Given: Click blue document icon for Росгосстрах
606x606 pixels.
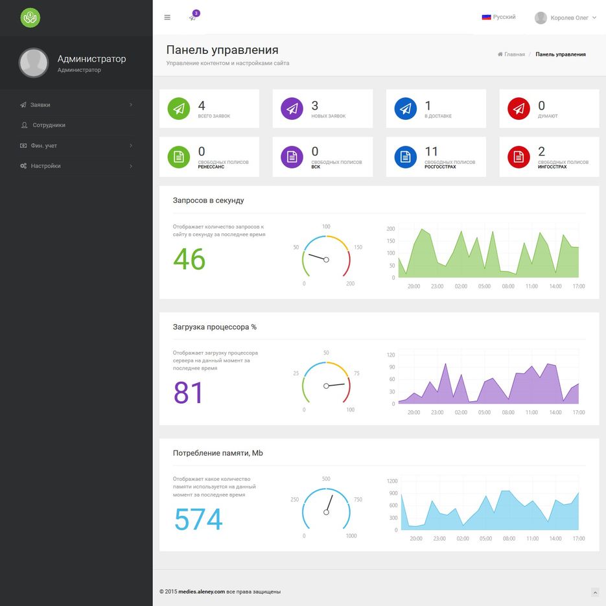Looking at the screenshot, I should 406,157.
